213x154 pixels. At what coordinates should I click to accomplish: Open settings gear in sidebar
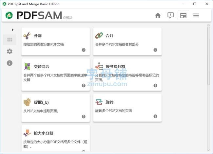[x=10, y=51]
